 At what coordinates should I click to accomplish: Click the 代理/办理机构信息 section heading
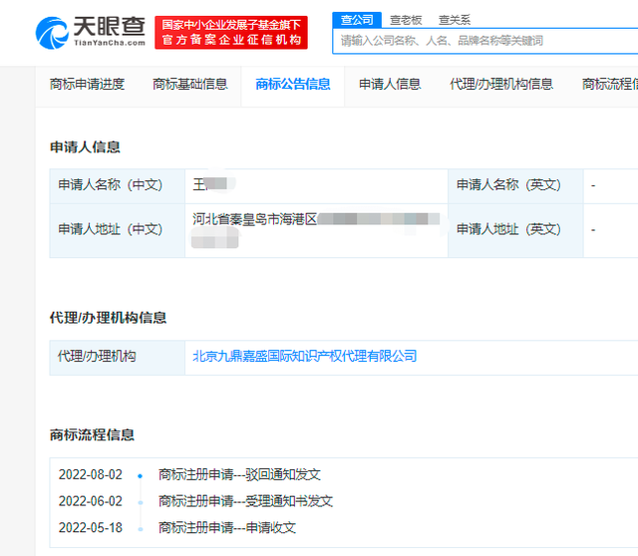click(x=109, y=318)
